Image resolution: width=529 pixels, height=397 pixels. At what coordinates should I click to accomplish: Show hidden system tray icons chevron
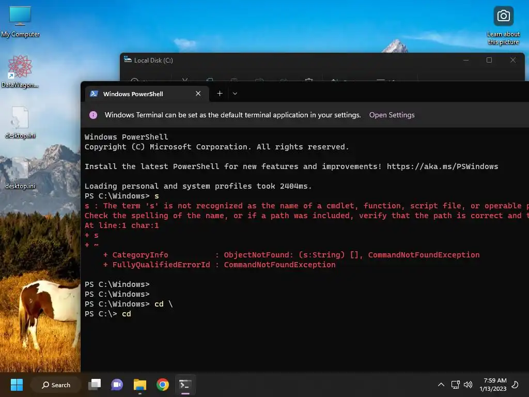tap(441, 385)
